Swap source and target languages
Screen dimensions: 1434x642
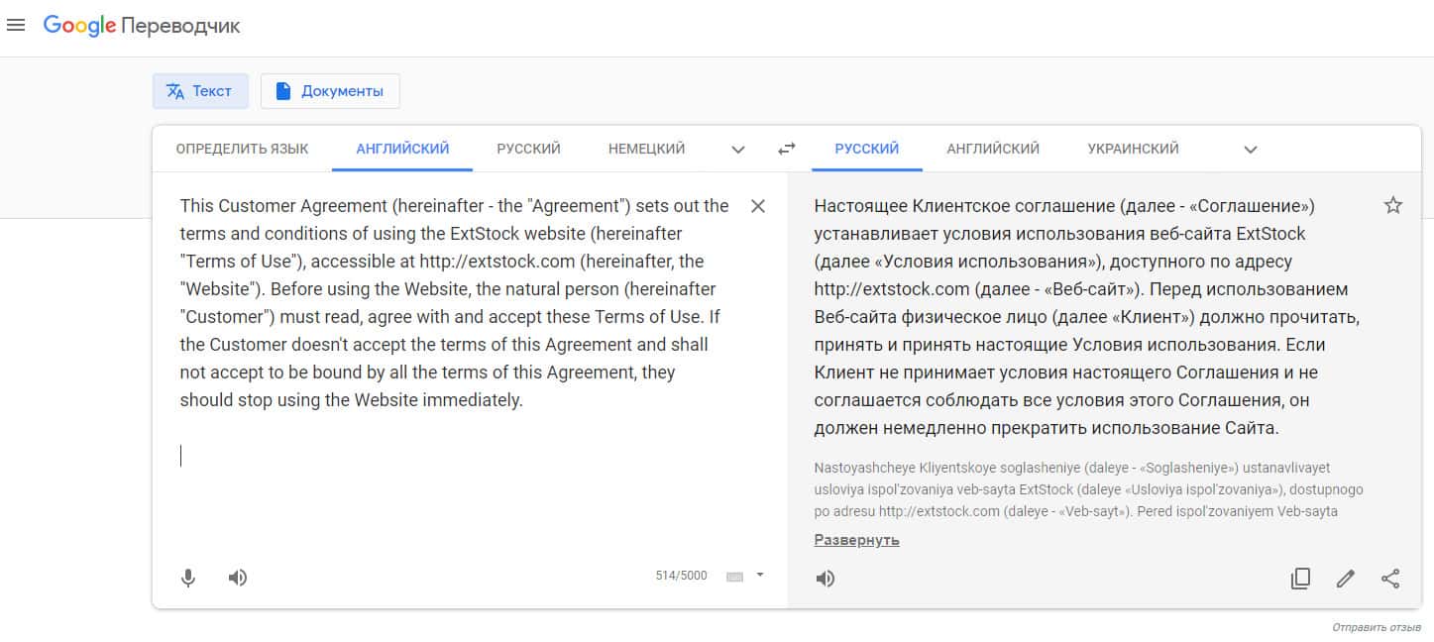pyautogui.click(x=786, y=149)
